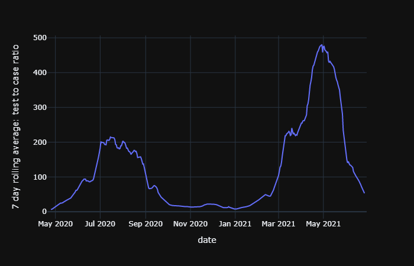The width and height of the screenshot is (414, 266).
Task: Click the 'May 2020' x-axis tick label
Action: [x=55, y=224]
